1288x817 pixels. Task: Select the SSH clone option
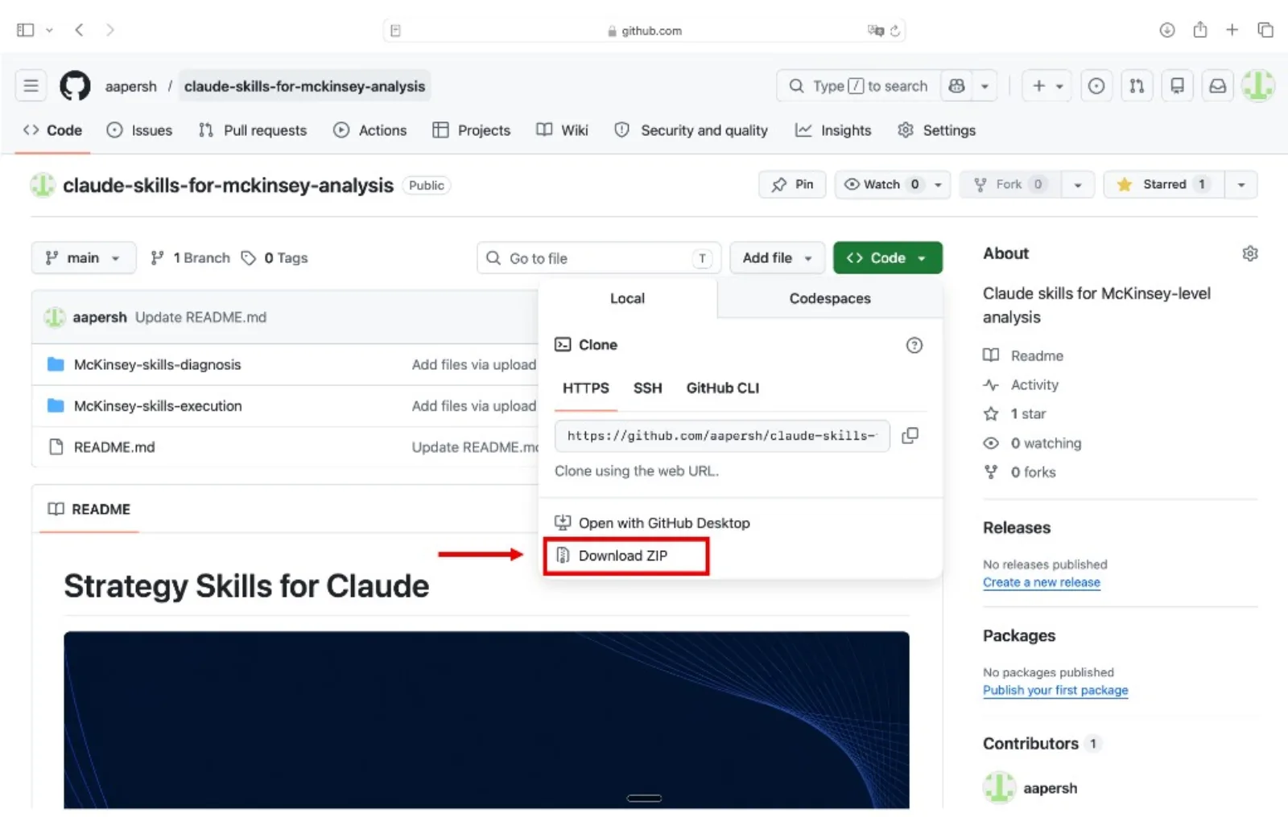coord(647,388)
